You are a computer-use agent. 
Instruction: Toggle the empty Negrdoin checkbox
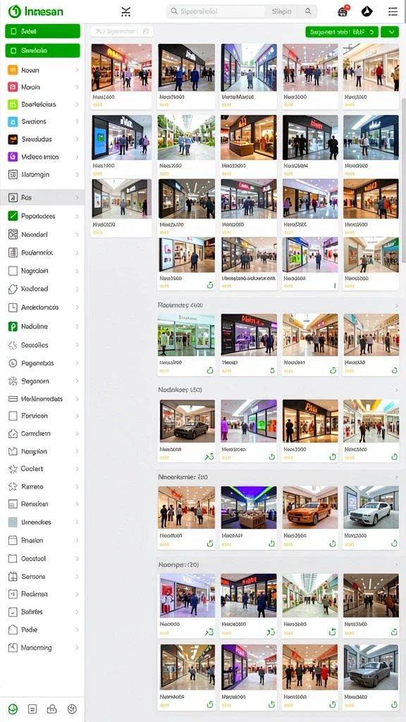point(13,271)
